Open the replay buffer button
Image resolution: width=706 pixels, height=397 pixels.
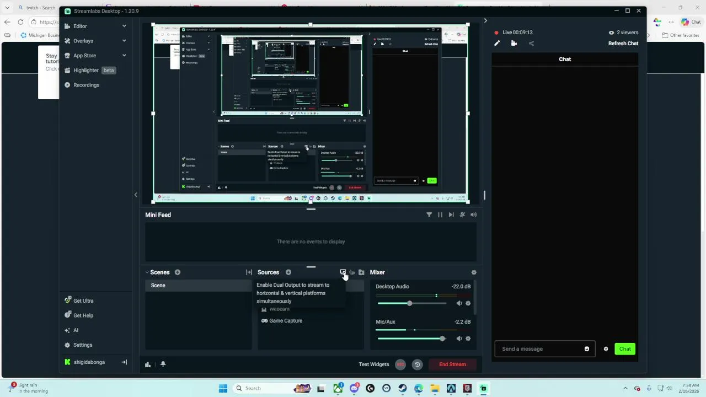point(417,364)
